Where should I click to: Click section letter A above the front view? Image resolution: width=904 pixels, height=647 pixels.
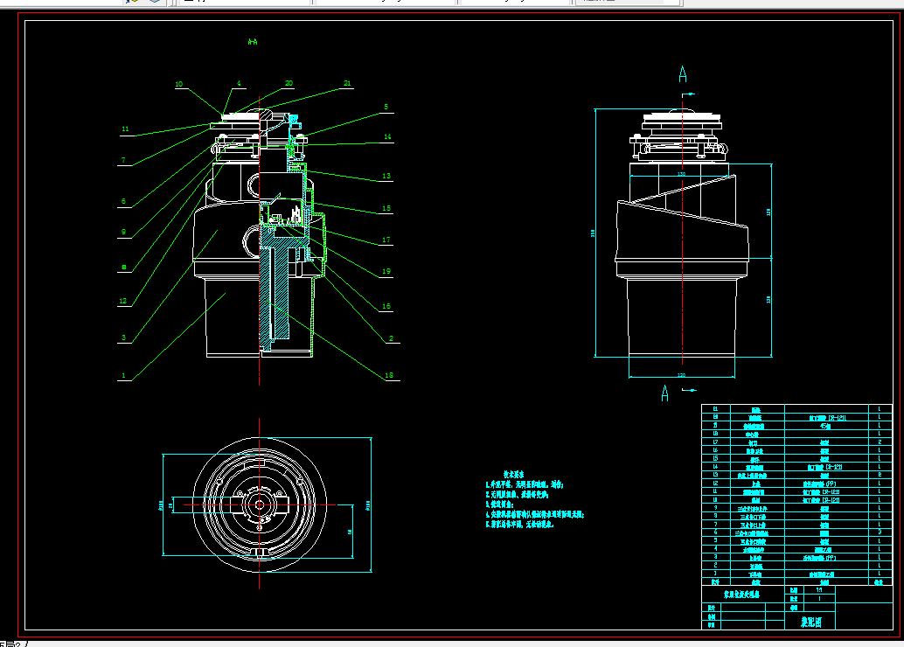[x=683, y=74]
